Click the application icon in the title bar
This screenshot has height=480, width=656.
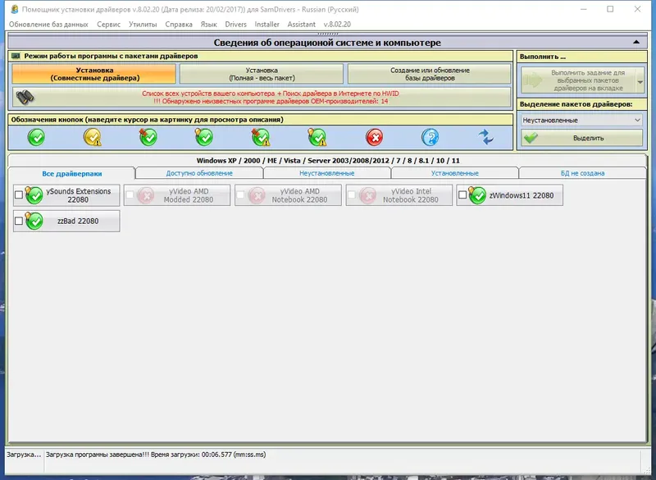pyautogui.click(x=14, y=9)
